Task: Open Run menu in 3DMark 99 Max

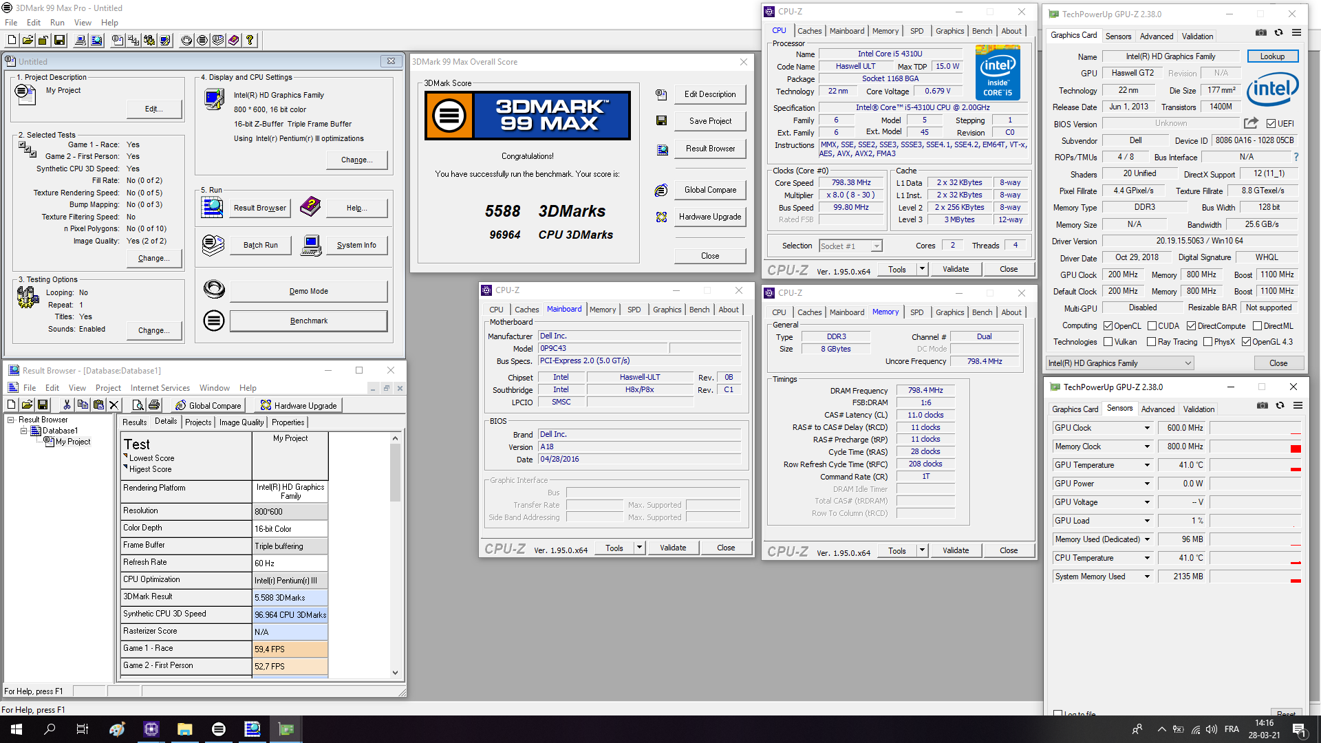Action: [57, 23]
